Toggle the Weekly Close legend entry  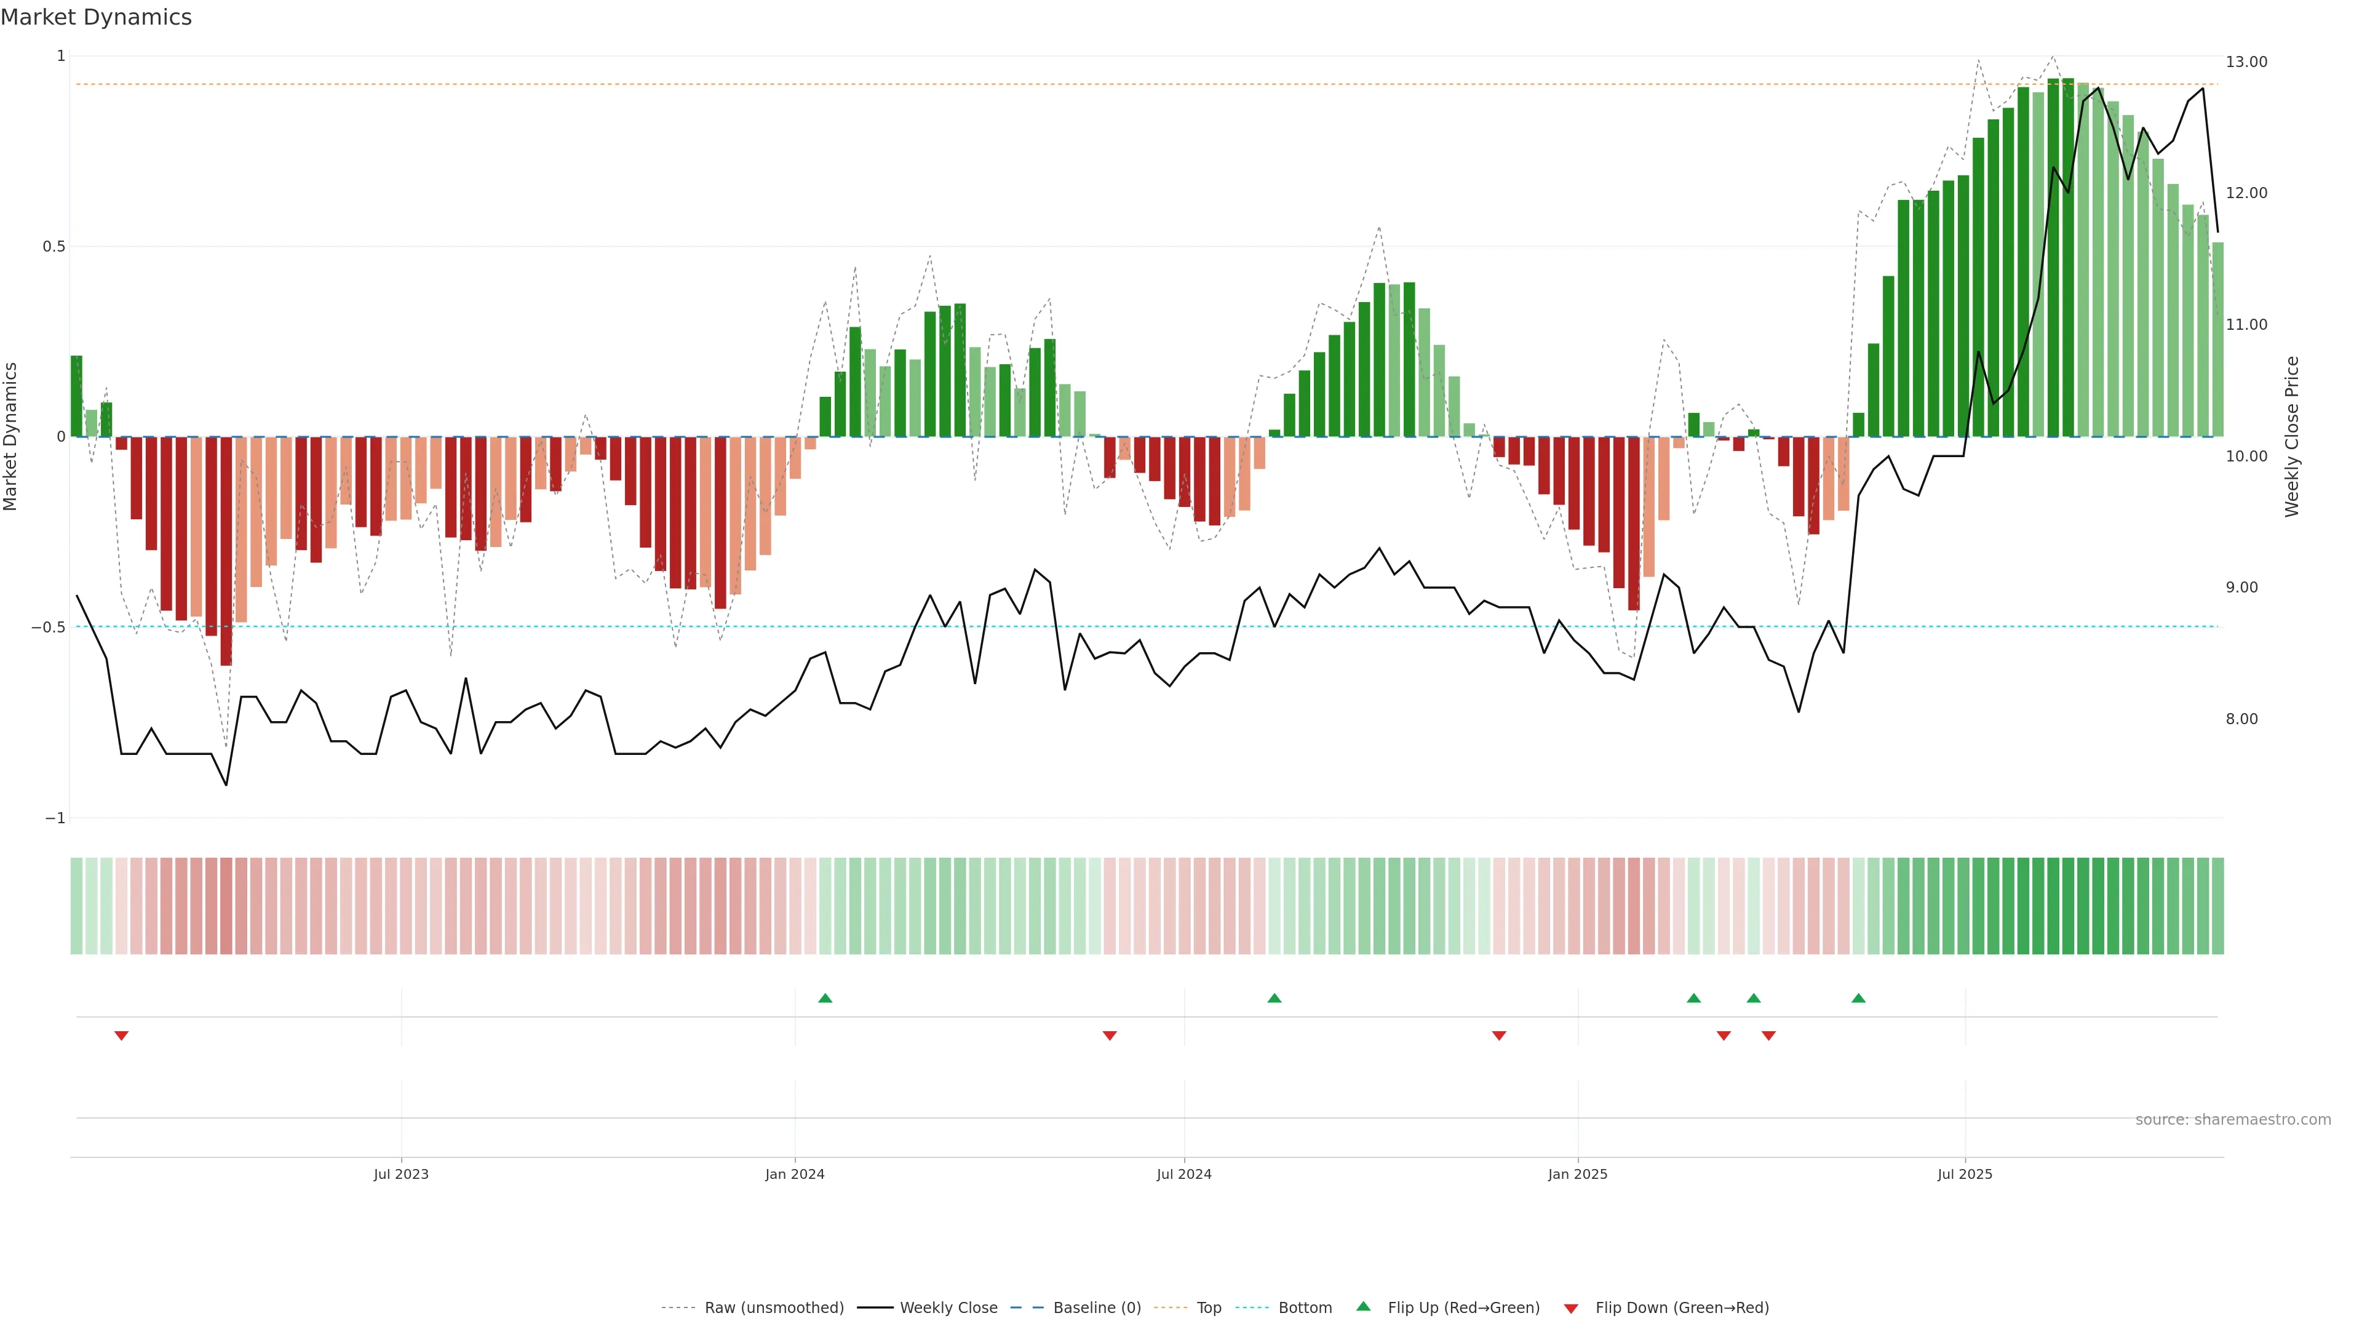(948, 1308)
